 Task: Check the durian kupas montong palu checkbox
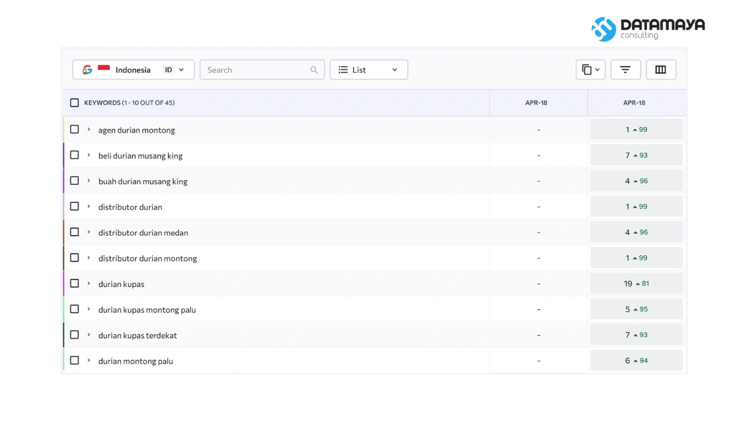pyautogui.click(x=74, y=309)
